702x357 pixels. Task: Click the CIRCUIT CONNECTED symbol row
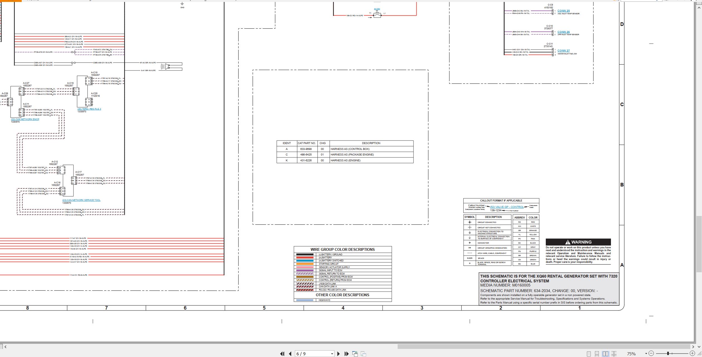(487, 222)
